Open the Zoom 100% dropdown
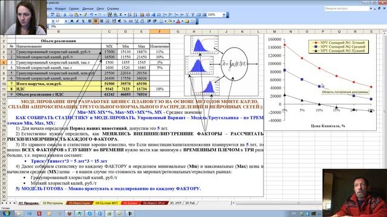387x217 pixels. click(x=224, y=14)
